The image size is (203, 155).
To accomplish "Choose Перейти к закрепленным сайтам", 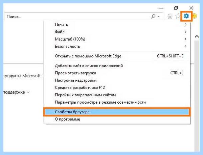I will coord(117,95).
